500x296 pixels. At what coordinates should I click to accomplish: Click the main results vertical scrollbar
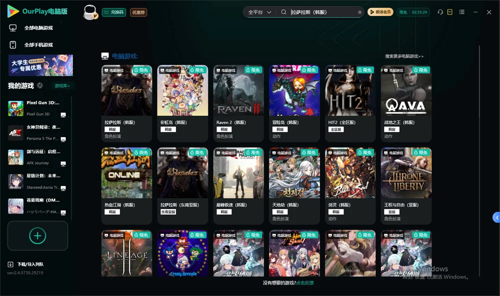coord(479,161)
